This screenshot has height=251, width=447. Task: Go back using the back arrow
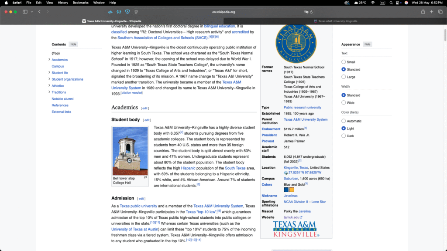pos(39,12)
